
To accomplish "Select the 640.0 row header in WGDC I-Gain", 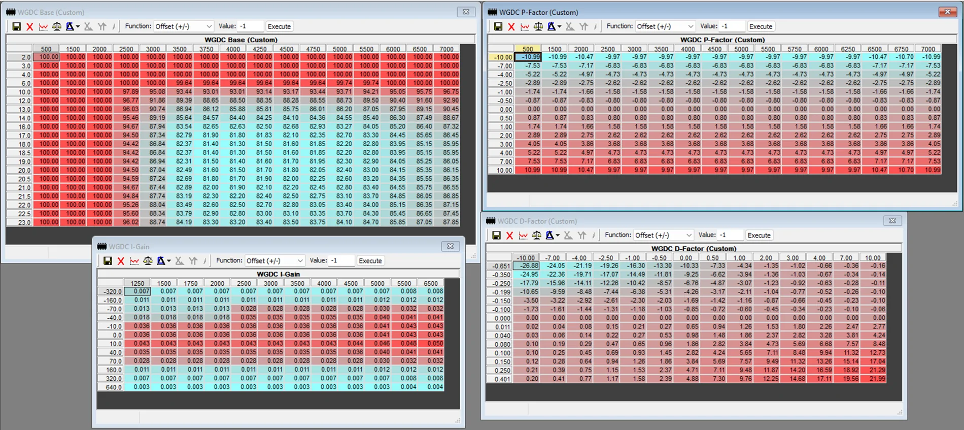I will point(111,387).
